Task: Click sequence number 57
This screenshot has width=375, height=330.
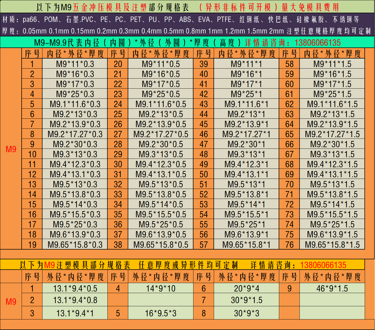Action: [203, 244]
